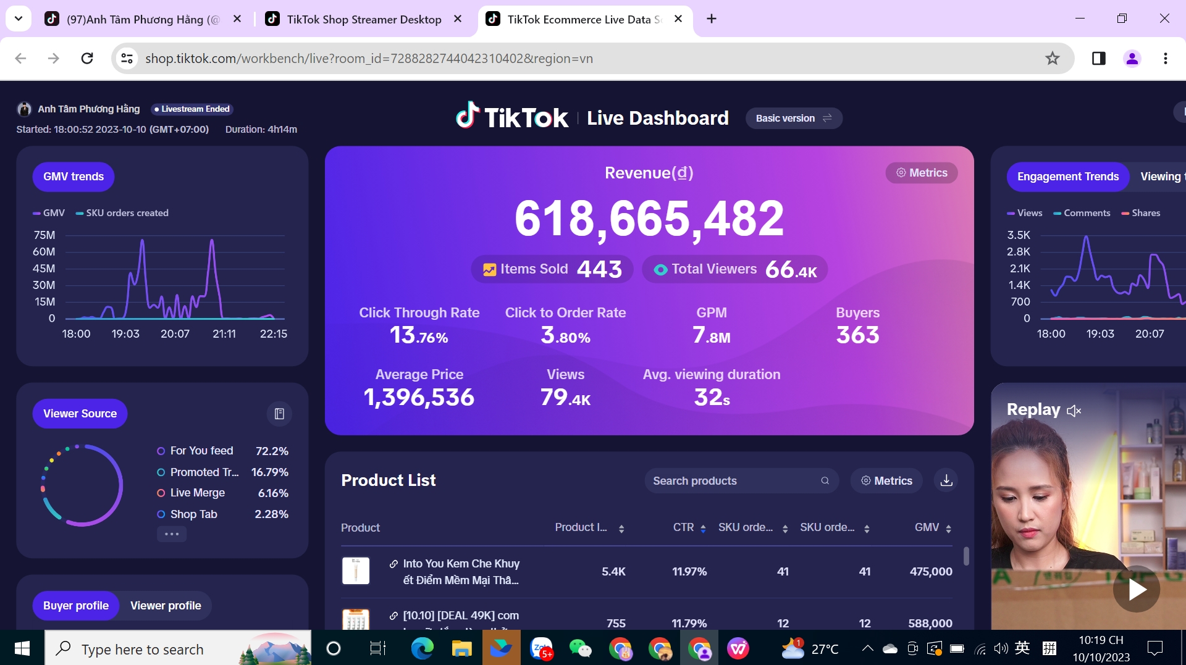The width and height of the screenshot is (1186, 665).
Task: Click the GMV trends tab
Action: click(74, 177)
